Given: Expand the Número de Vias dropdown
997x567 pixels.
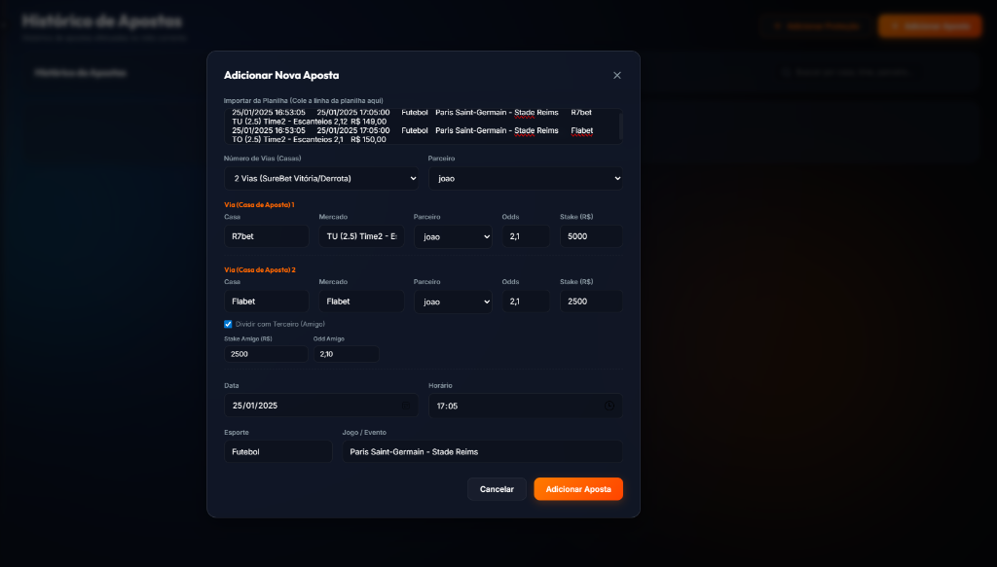Looking at the screenshot, I should pos(321,178).
